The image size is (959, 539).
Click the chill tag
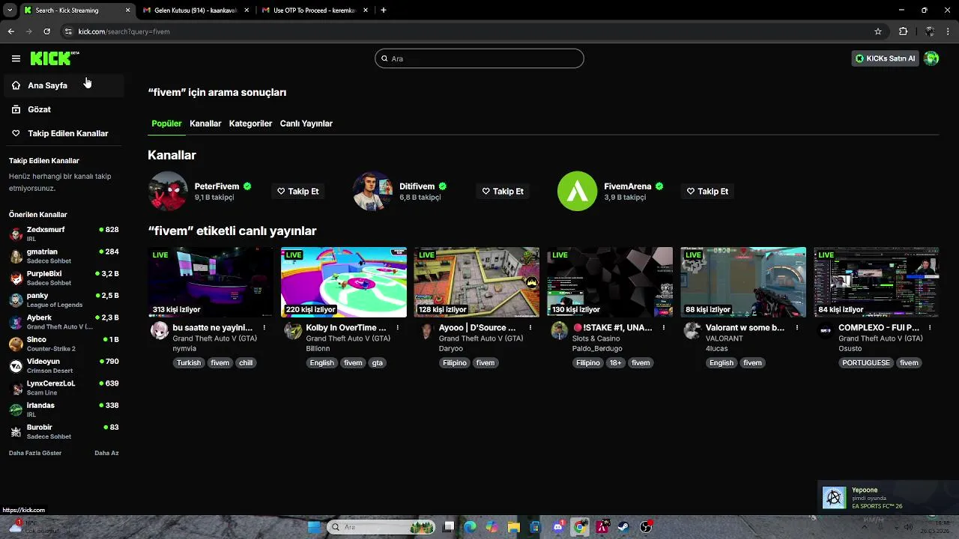point(246,363)
